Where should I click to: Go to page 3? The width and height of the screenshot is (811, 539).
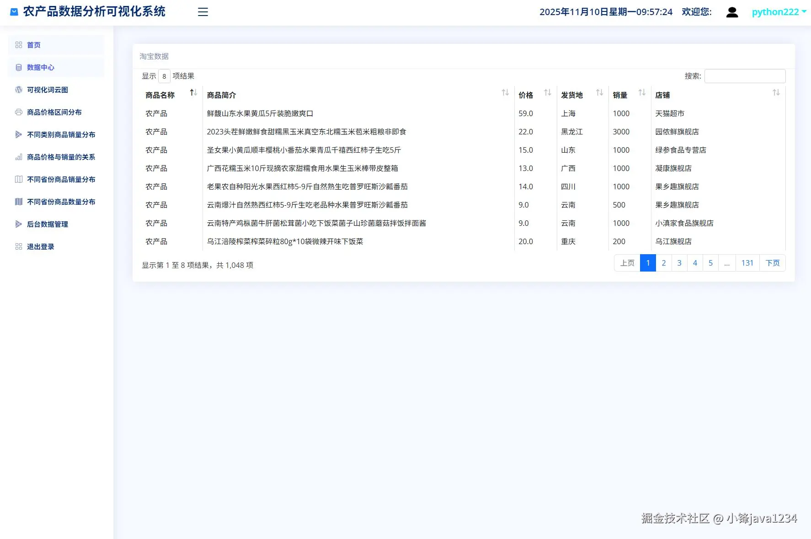coord(679,263)
